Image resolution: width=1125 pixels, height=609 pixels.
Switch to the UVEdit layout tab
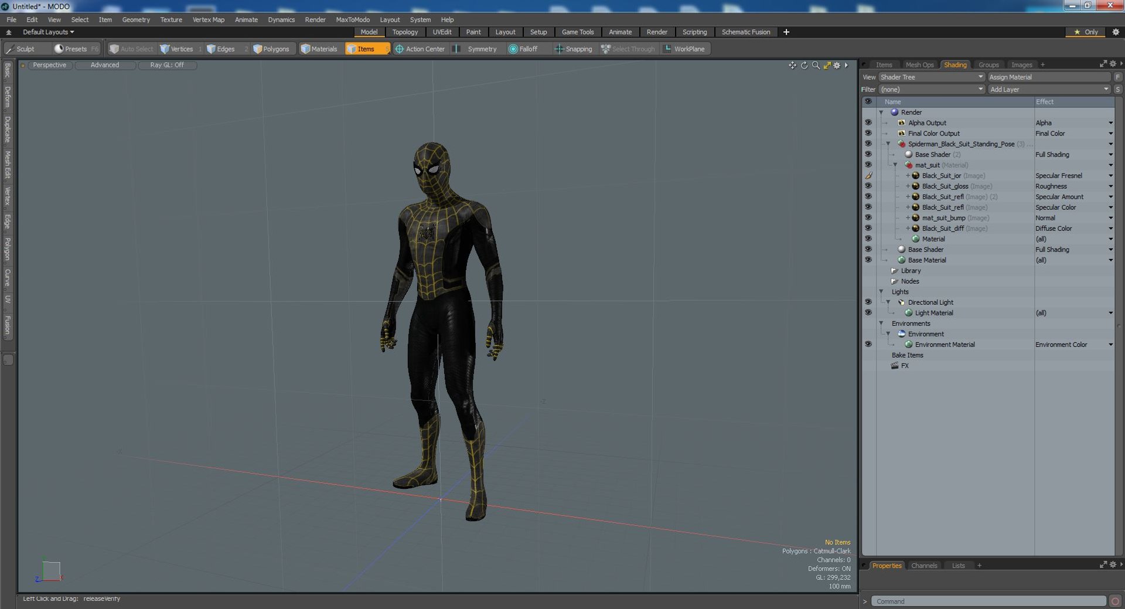(442, 32)
